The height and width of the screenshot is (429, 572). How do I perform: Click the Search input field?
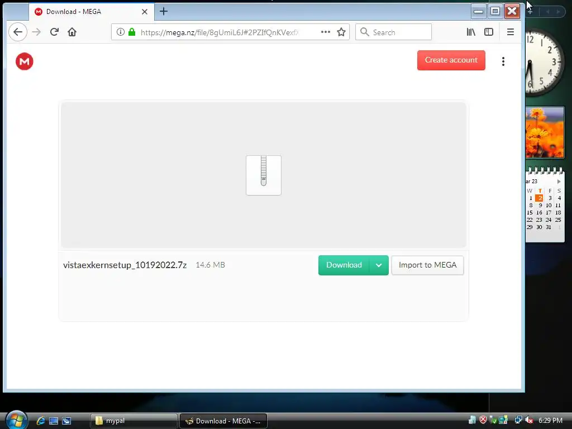pyautogui.click(x=393, y=32)
